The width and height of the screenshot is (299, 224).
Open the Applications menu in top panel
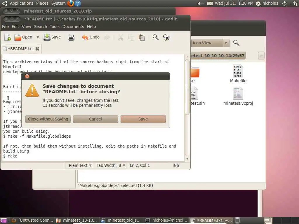[x=21, y=3]
